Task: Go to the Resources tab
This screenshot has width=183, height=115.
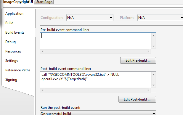Action: pyautogui.click(x=13, y=51)
